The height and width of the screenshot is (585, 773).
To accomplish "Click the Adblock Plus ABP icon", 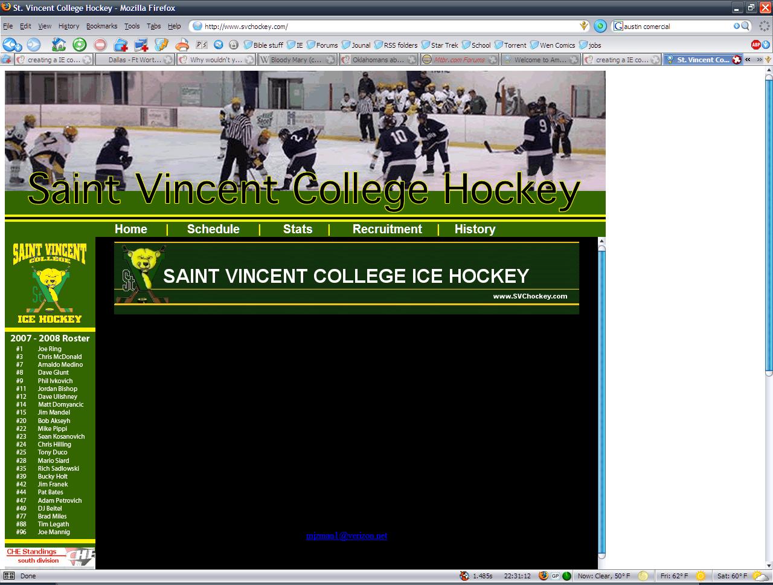I will tap(755, 45).
